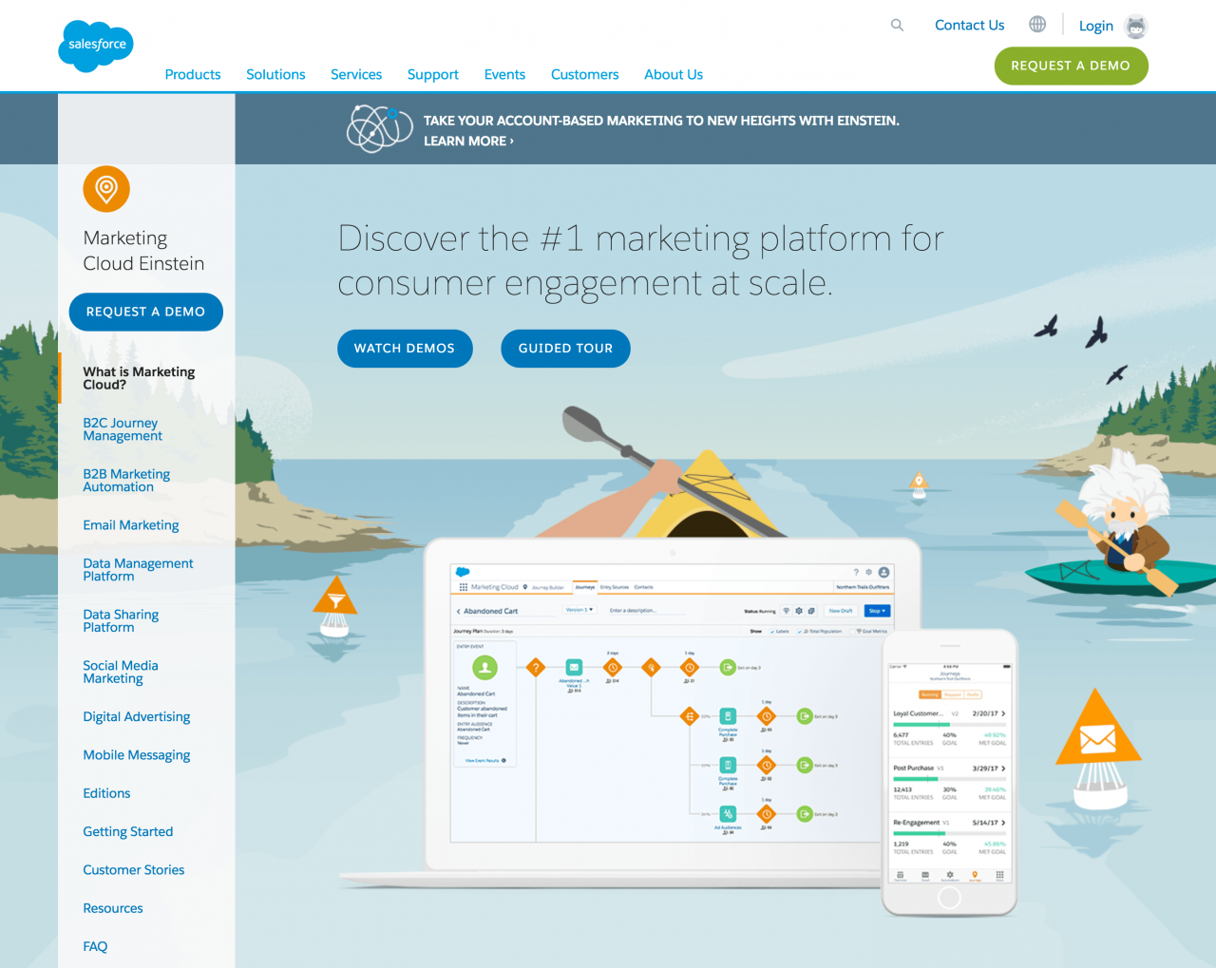
Task: Click the orange Marketing Cloud location pin icon
Action: [x=106, y=189]
